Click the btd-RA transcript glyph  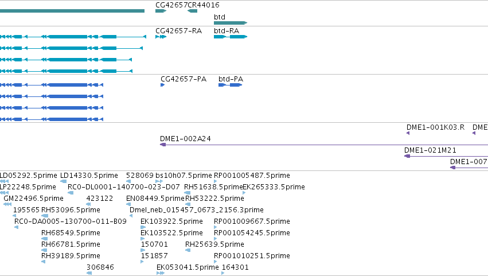pos(231,37)
